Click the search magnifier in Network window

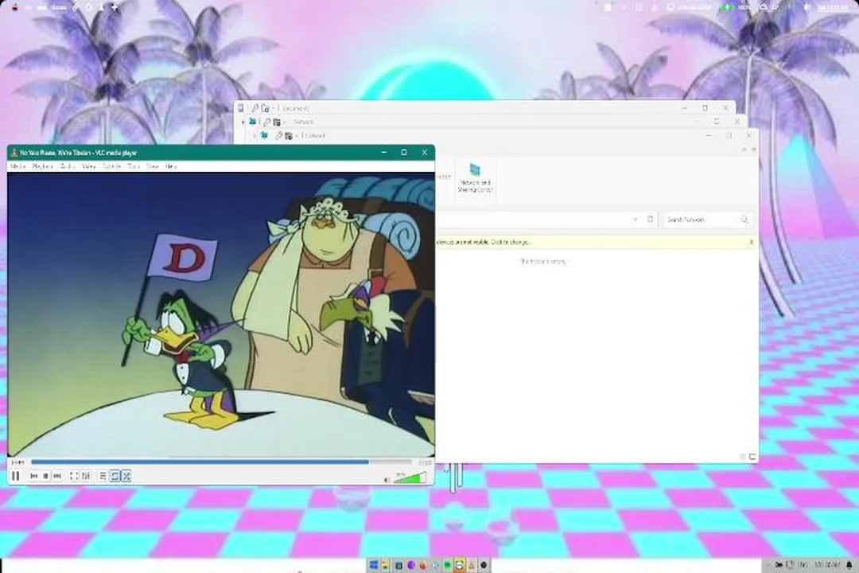click(744, 220)
